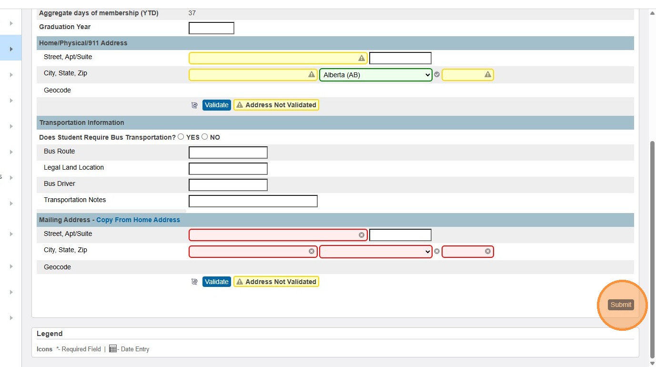Click the scrollbar up arrow
Screen dimensions: 656x367
click(652, 13)
